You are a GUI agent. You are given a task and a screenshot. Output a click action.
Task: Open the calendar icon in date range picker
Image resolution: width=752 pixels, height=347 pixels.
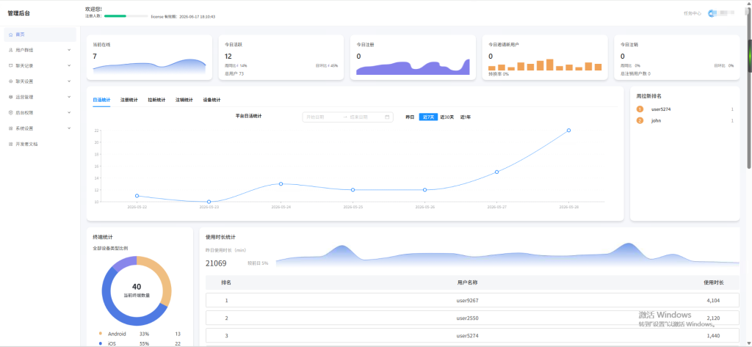(x=387, y=117)
